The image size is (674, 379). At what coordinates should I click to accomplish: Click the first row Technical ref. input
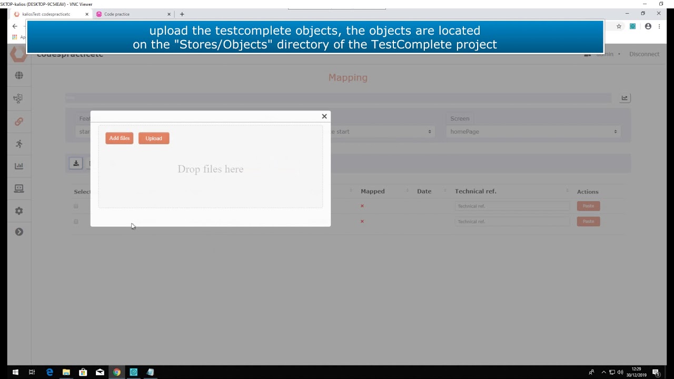512,206
